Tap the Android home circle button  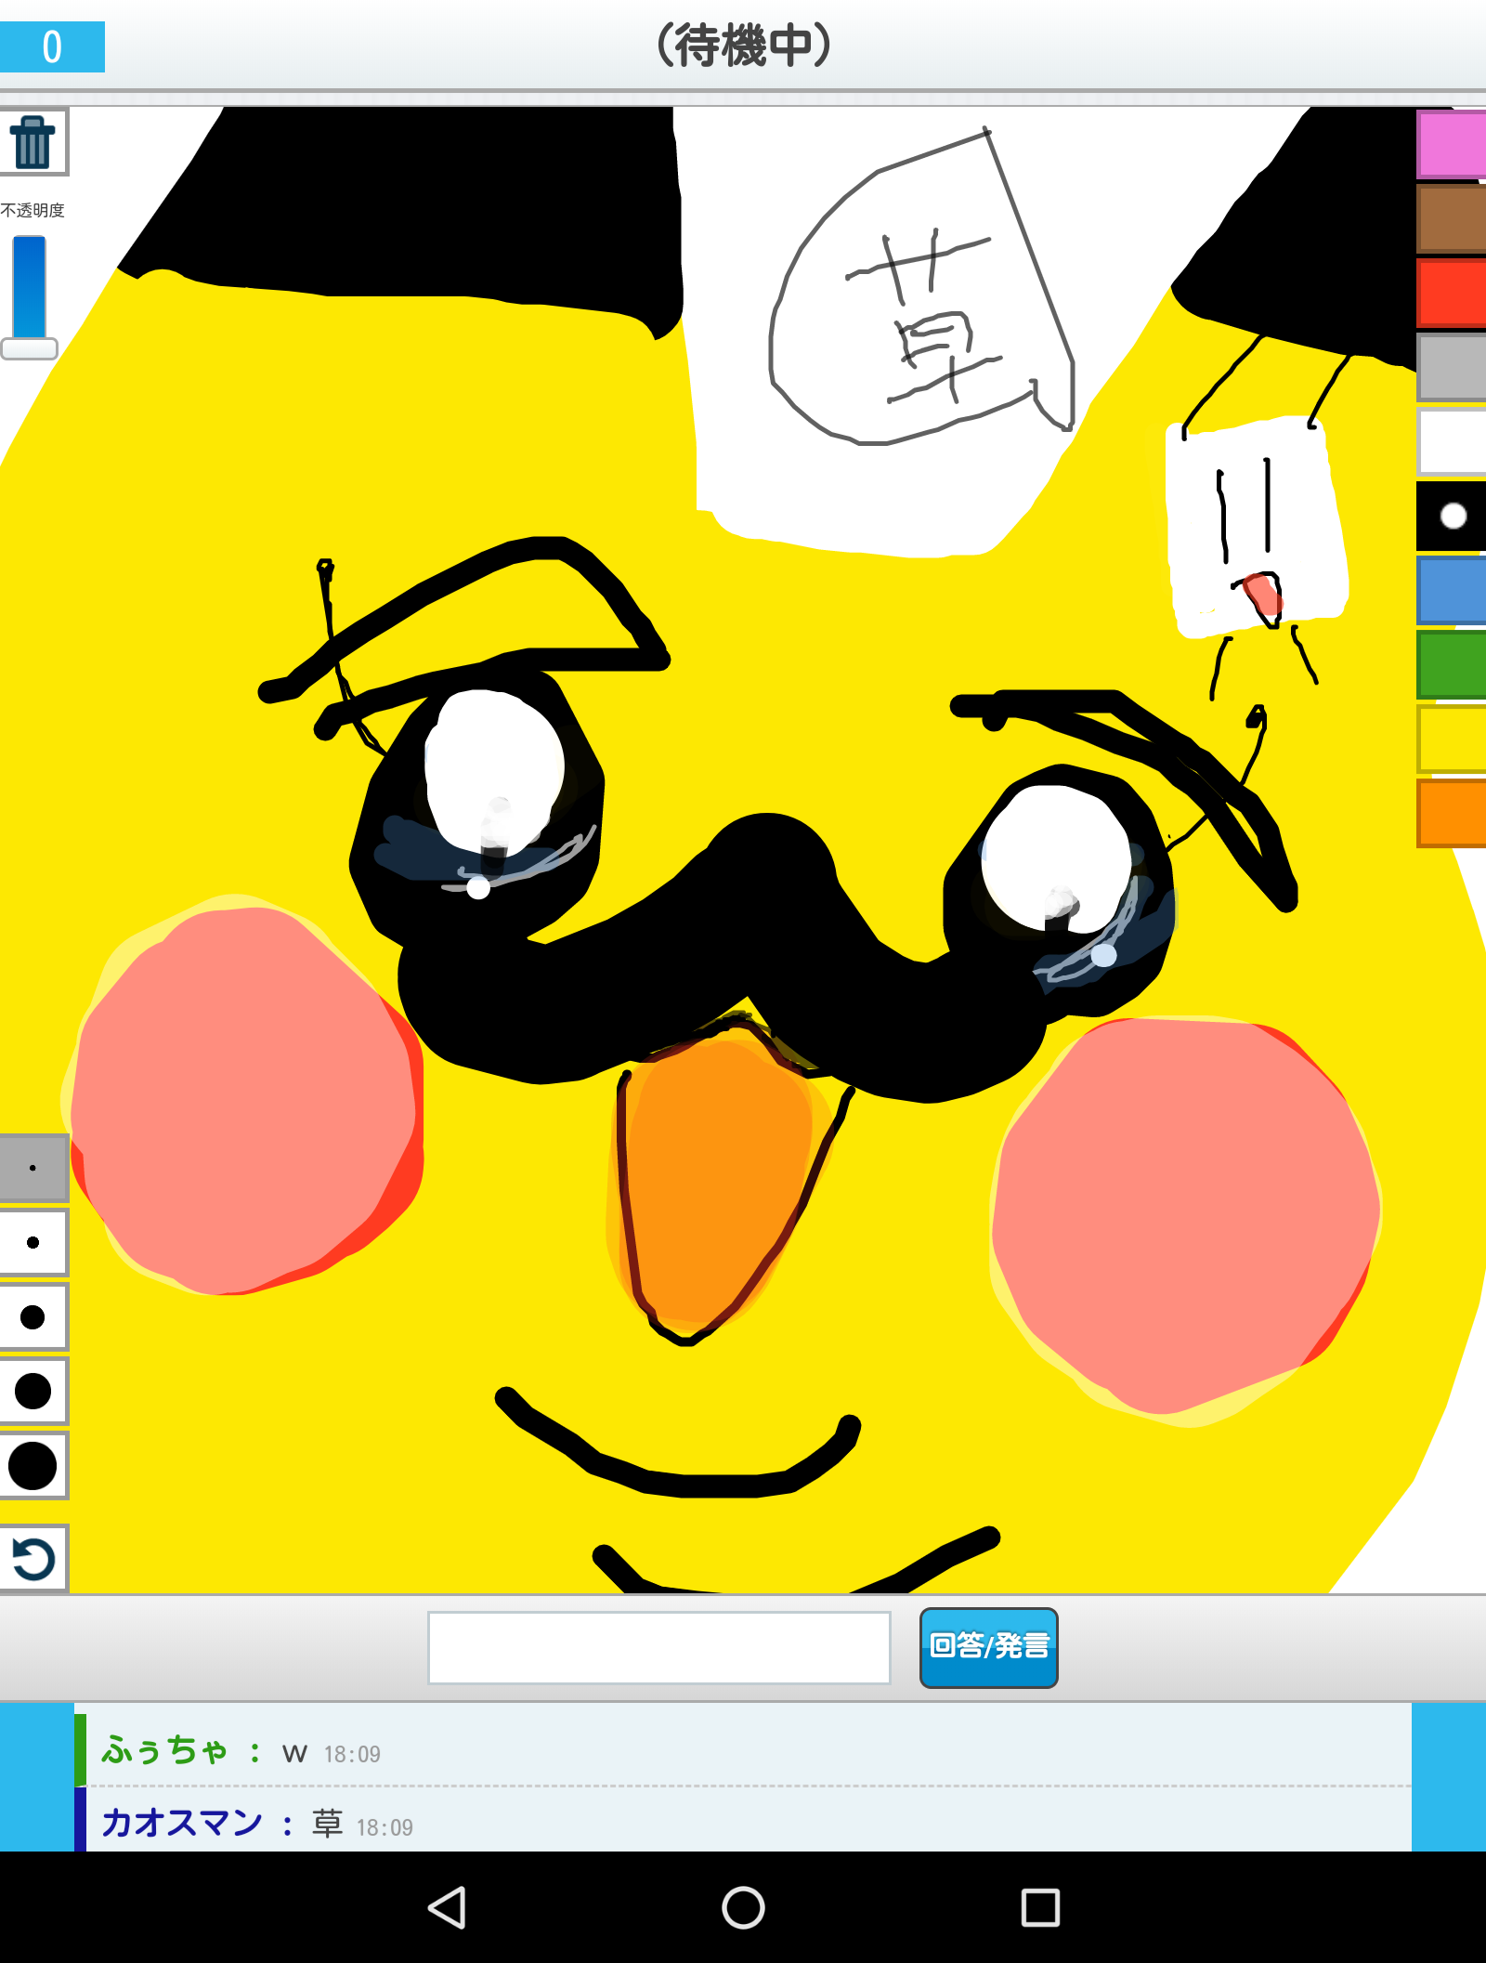pos(743,1907)
